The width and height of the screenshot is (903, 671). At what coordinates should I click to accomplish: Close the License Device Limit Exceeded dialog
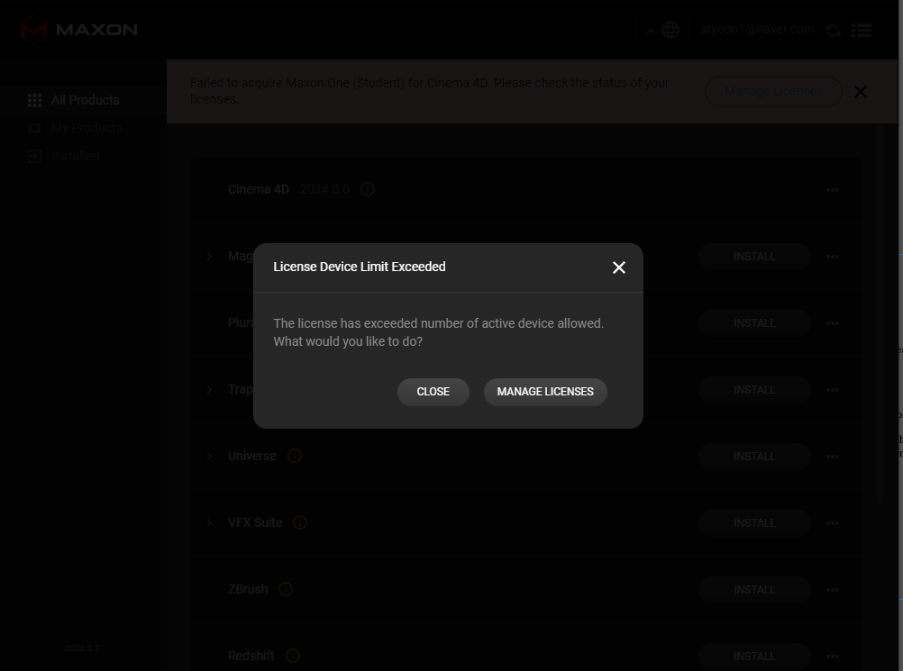point(619,267)
